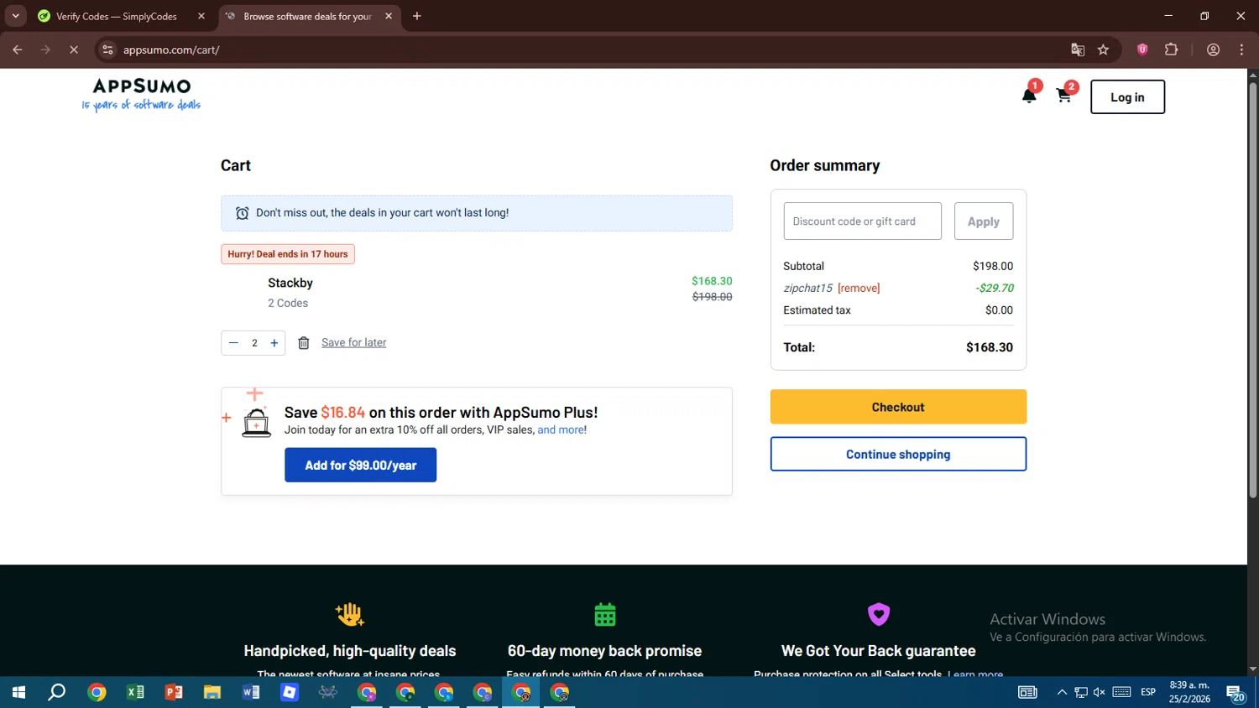This screenshot has width=1259, height=708.
Task: Click the Stackby product name
Action: (290, 283)
